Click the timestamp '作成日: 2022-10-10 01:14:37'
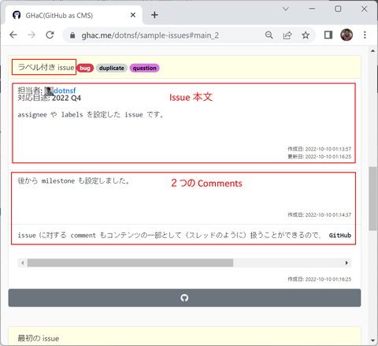 (319, 215)
